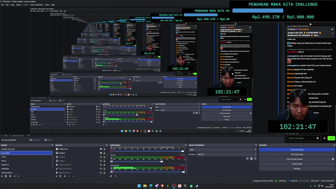336x189 pixels.
Task: Open Settings from Controls panel
Action: point(297,169)
